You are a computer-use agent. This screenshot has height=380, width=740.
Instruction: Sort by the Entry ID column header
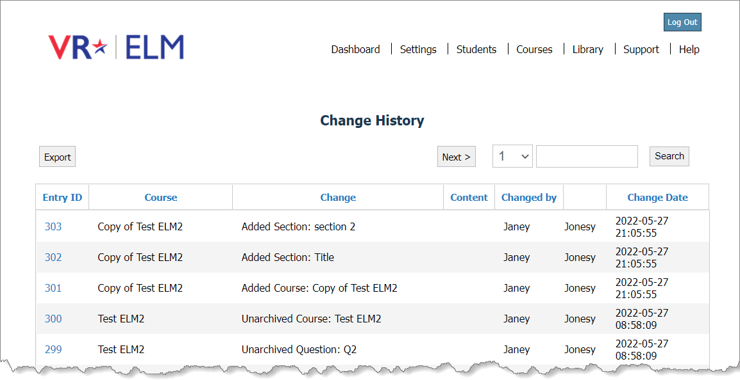(x=62, y=198)
